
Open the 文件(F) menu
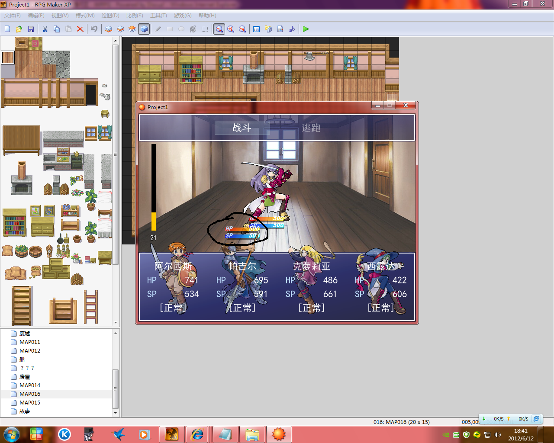click(x=13, y=16)
